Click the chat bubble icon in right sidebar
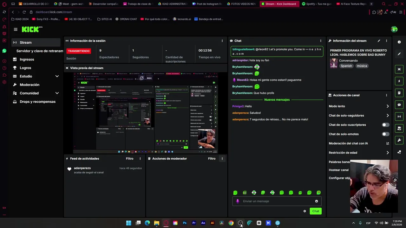Screen dimensions: 406x228 click(x=399, y=105)
